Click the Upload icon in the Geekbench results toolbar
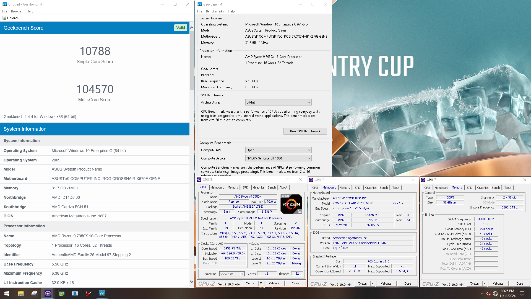 (4, 18)
